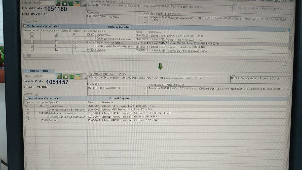Click the person icon beside the 1051160 folio field
This screenshot has height=170, width=302.
coord(58,3)
